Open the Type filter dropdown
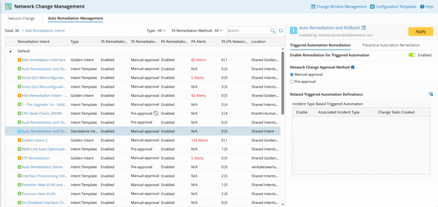Image resolution: width=438 pixels, height=207 pixels. (162, 31)
